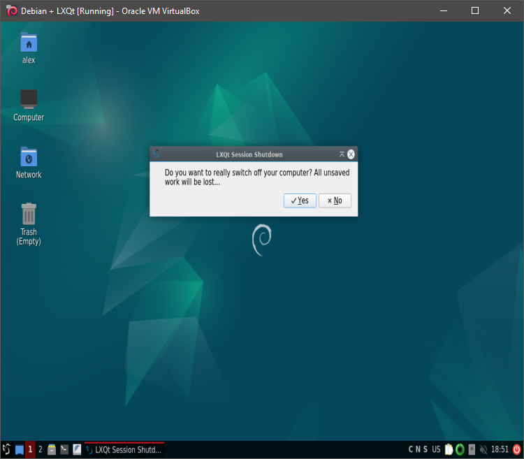Close the LXQt Session Shutdown dialog

point(351,154)
